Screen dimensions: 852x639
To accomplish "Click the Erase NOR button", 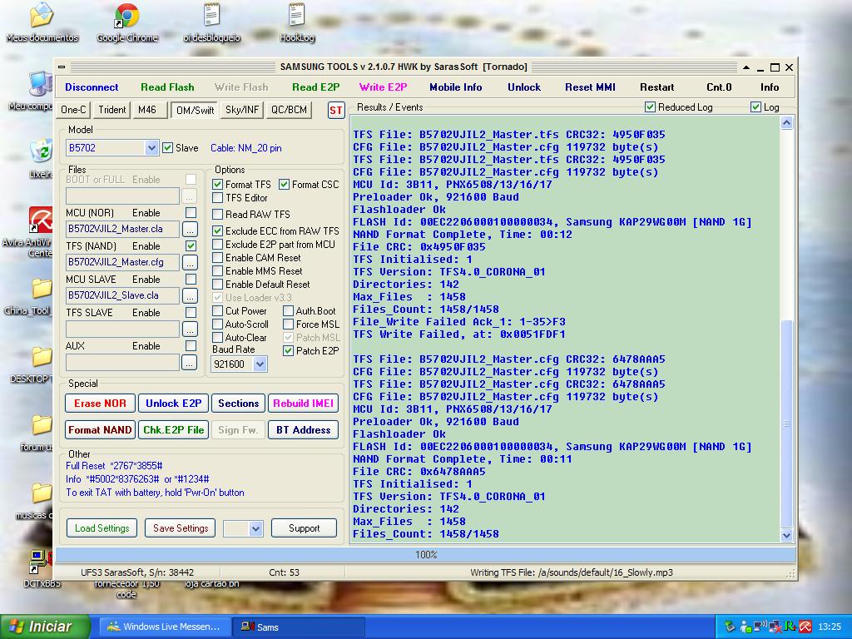I will click(100, 404).
